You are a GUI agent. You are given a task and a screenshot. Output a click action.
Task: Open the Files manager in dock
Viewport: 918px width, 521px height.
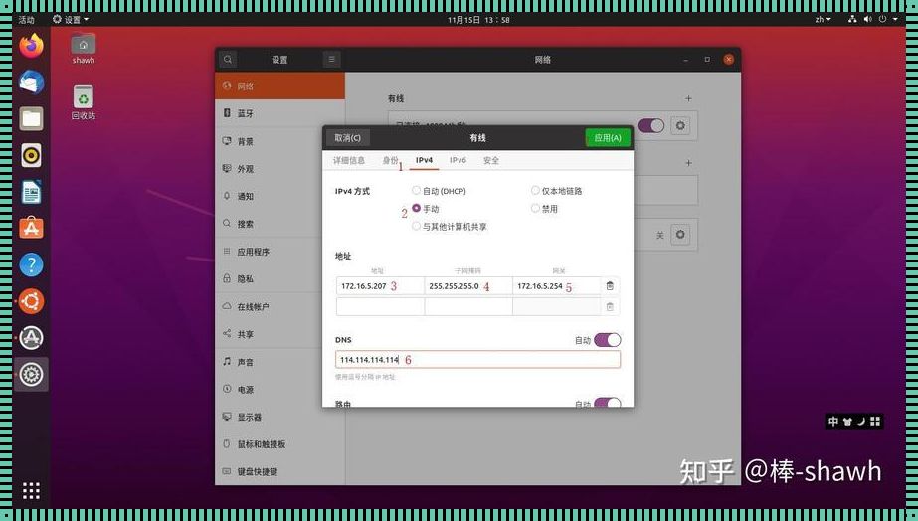pyautogui.click(x=31, y=119)
